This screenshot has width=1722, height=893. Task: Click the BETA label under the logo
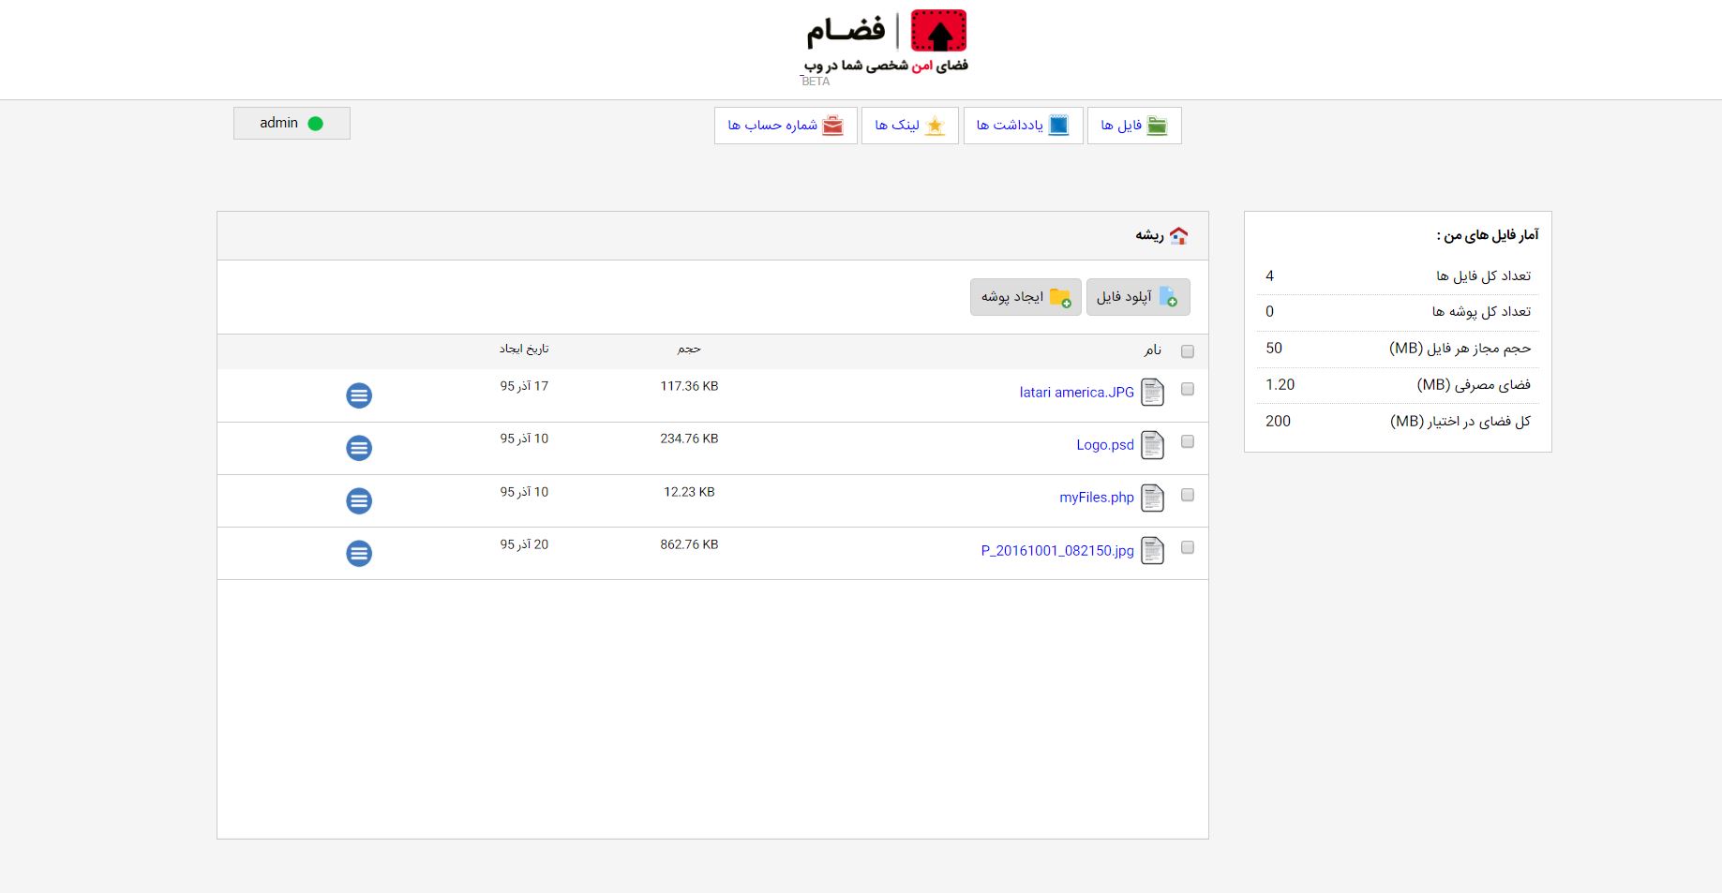816,82
